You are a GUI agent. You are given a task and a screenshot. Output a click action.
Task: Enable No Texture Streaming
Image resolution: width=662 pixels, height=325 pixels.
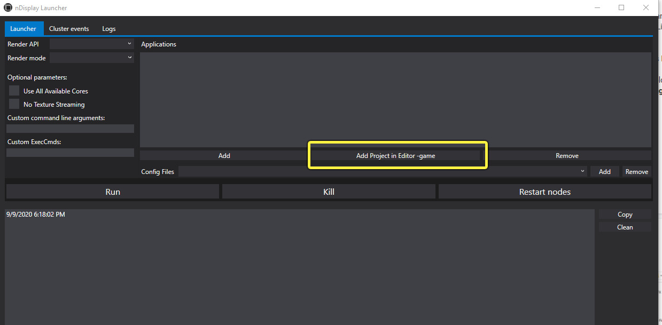13,104
